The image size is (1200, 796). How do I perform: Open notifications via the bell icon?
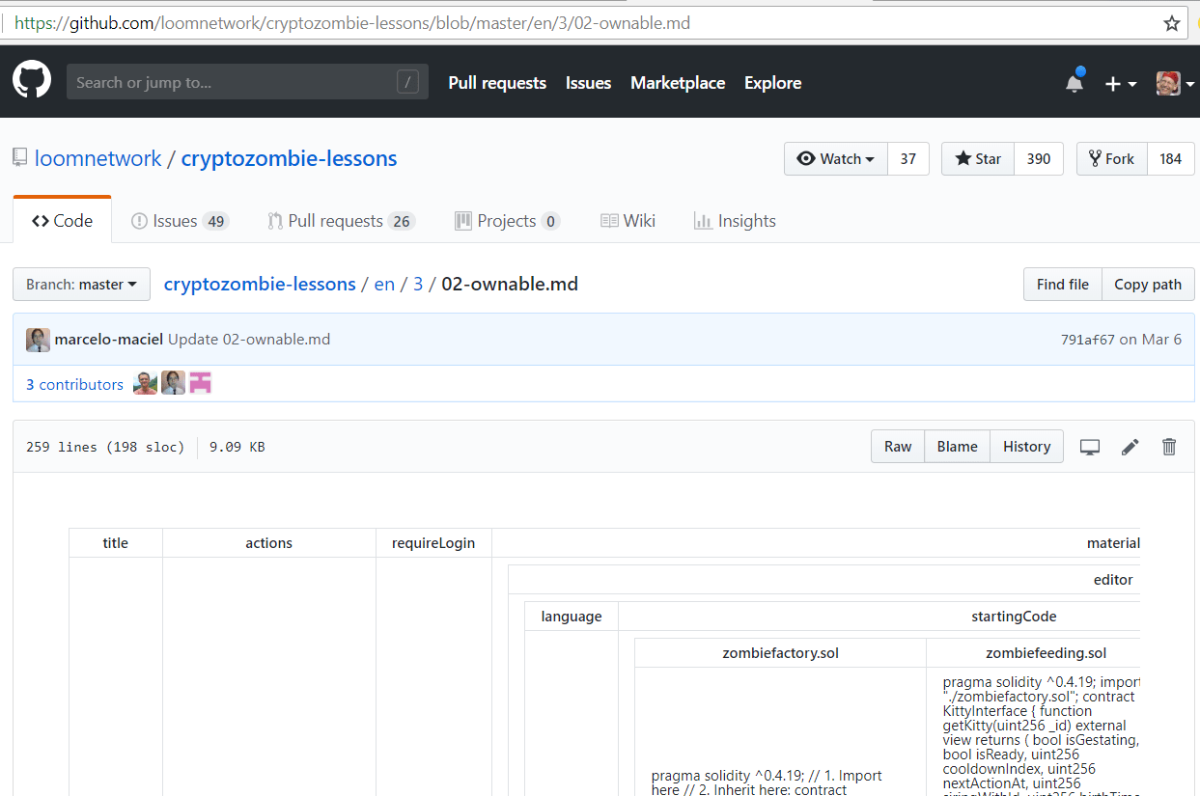(x=1074, y=82)
